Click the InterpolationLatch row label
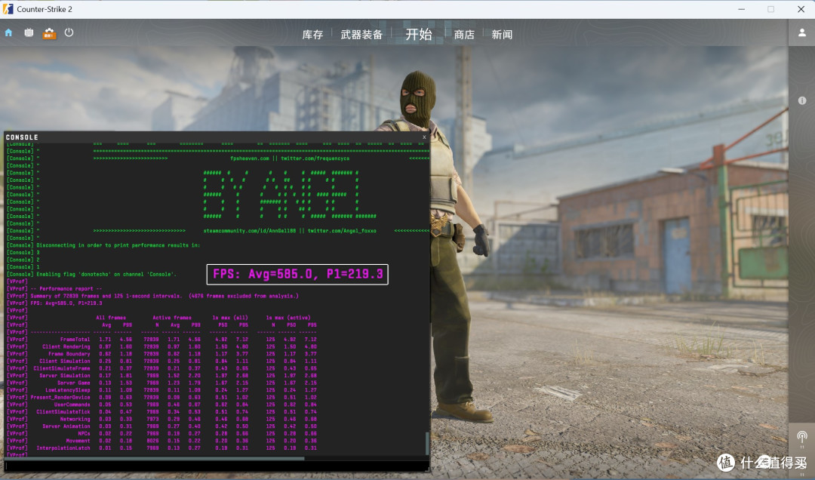 pyautogui.click(x=63, y=449)
